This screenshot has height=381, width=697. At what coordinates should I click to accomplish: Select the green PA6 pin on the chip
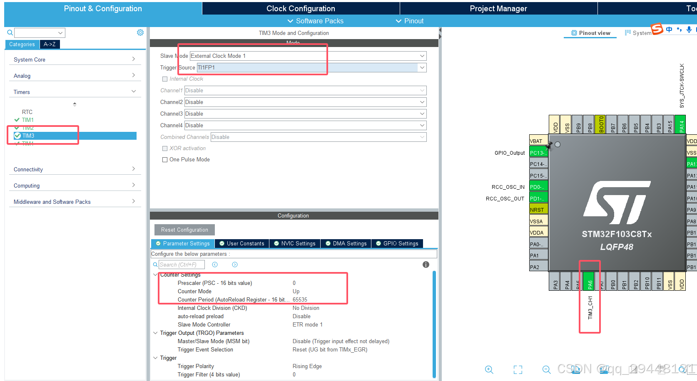click(589, 281)
